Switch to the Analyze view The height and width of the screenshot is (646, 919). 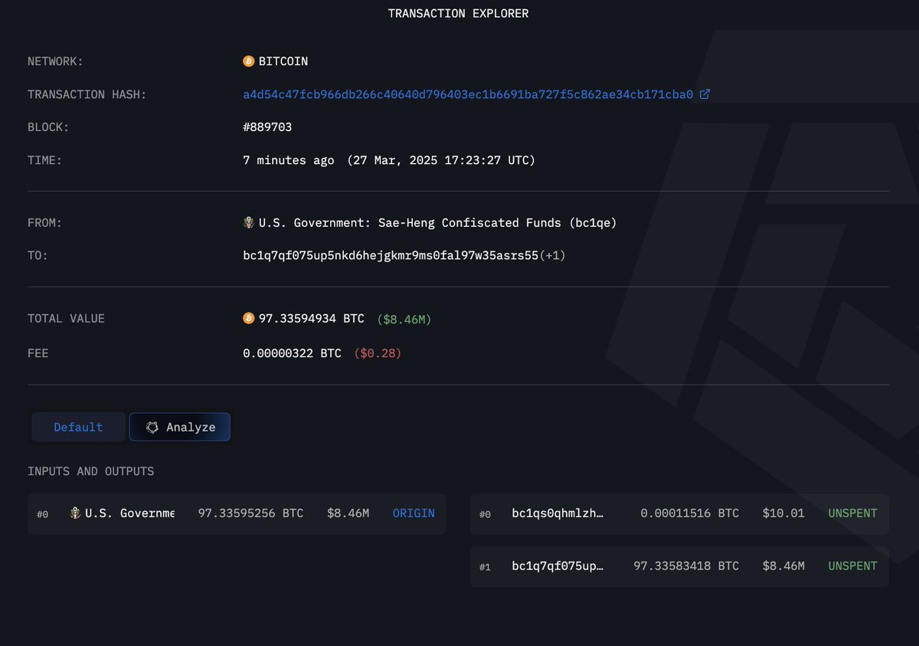coord(180,427)
